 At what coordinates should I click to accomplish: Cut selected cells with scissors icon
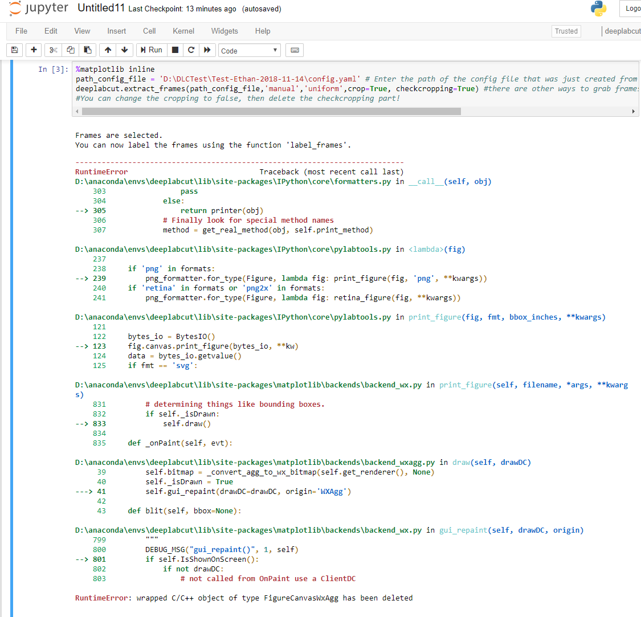pyautogui.click(x=53, y=50)
